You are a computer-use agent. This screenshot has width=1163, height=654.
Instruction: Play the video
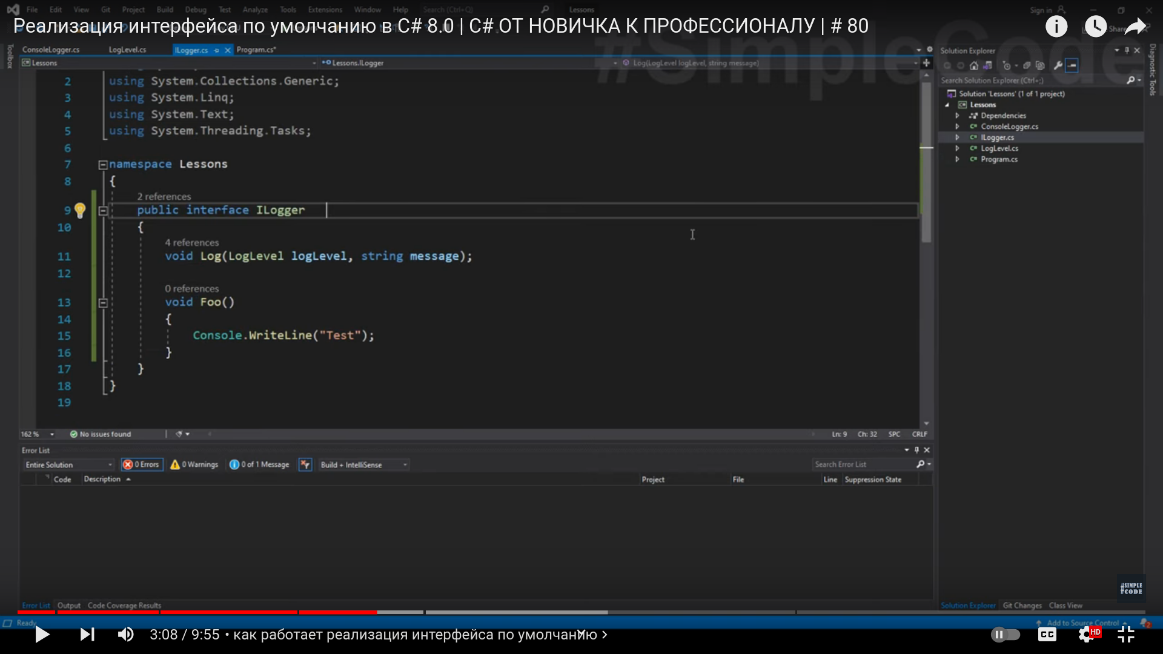click(42, 635)
